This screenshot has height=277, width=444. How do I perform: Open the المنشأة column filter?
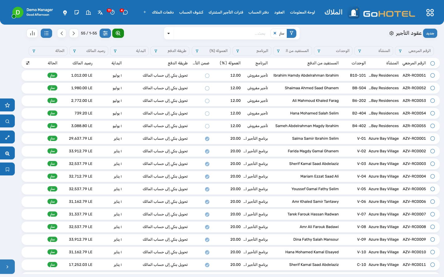[x=374, y=51]
